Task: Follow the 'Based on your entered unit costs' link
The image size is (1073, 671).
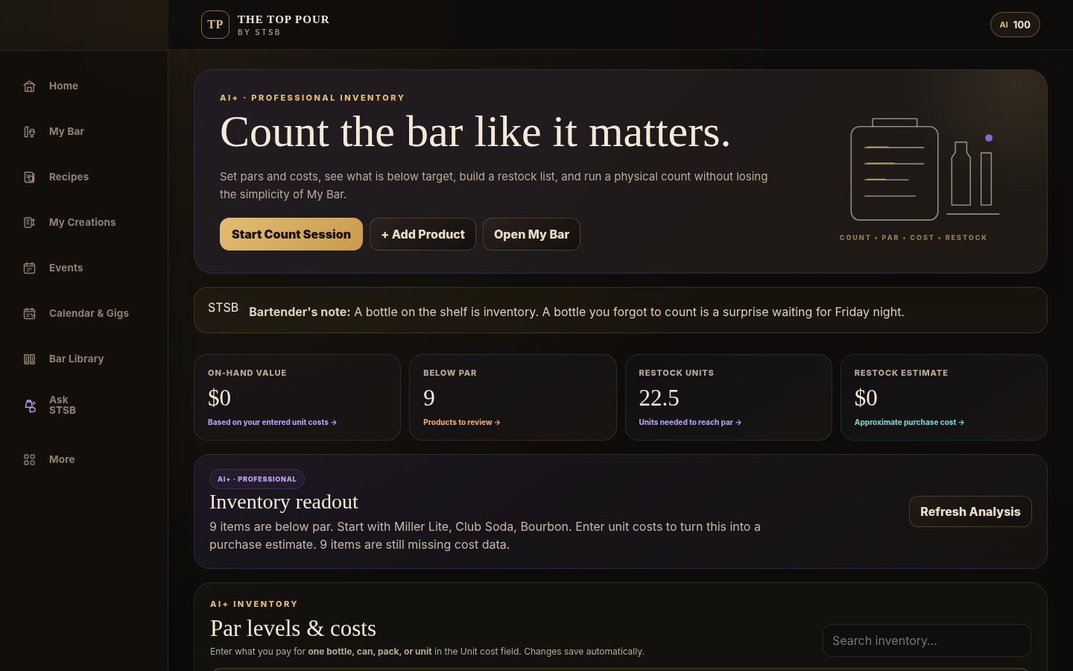Action: 272,422
